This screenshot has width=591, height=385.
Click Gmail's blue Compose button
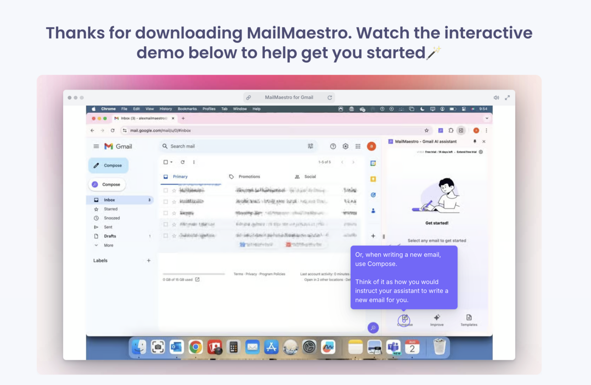[x=108, y=166]
